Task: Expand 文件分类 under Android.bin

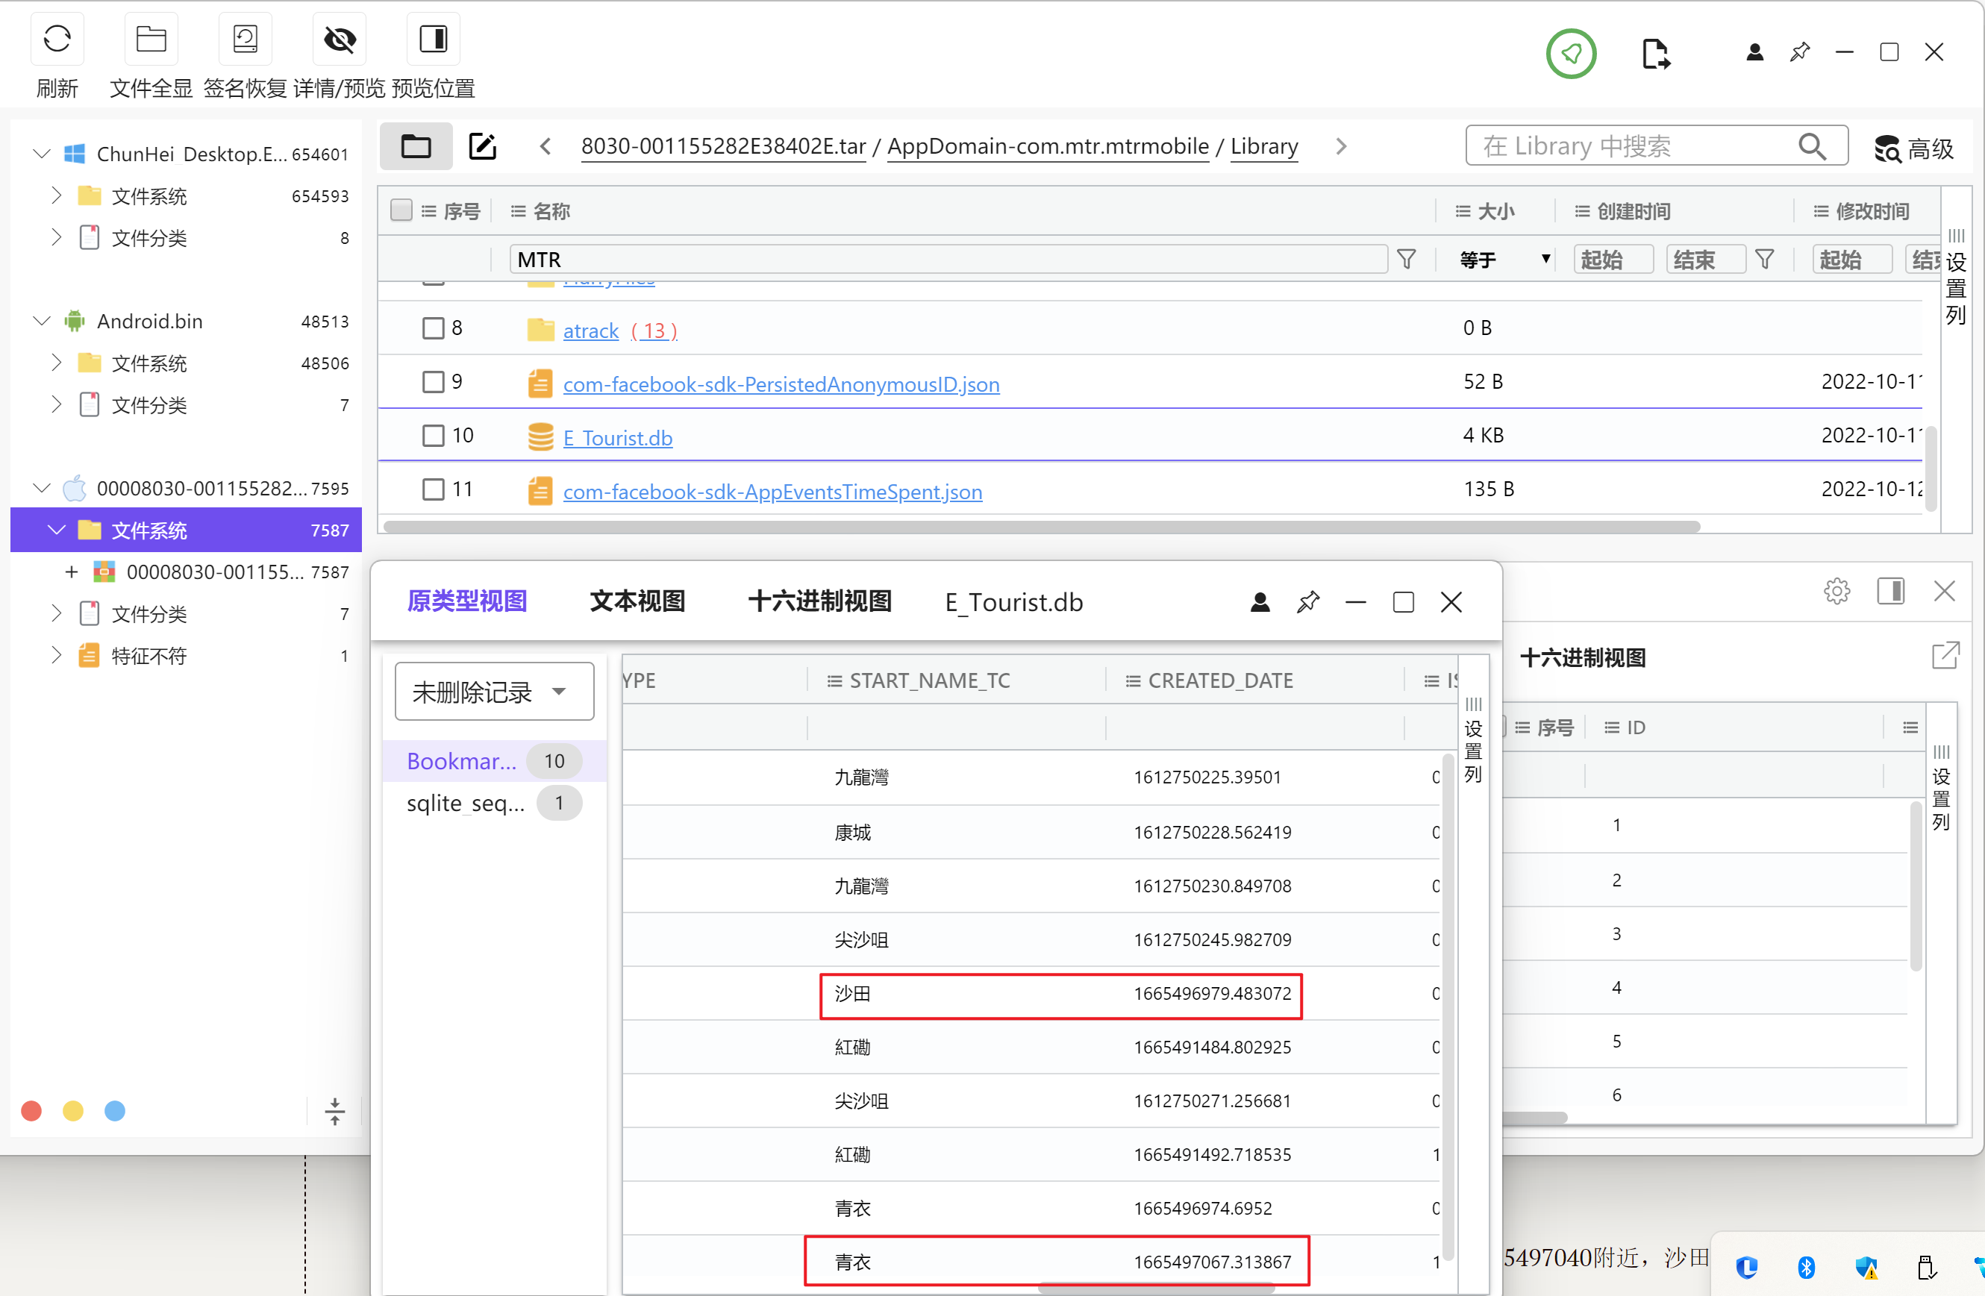Action: 56,404
